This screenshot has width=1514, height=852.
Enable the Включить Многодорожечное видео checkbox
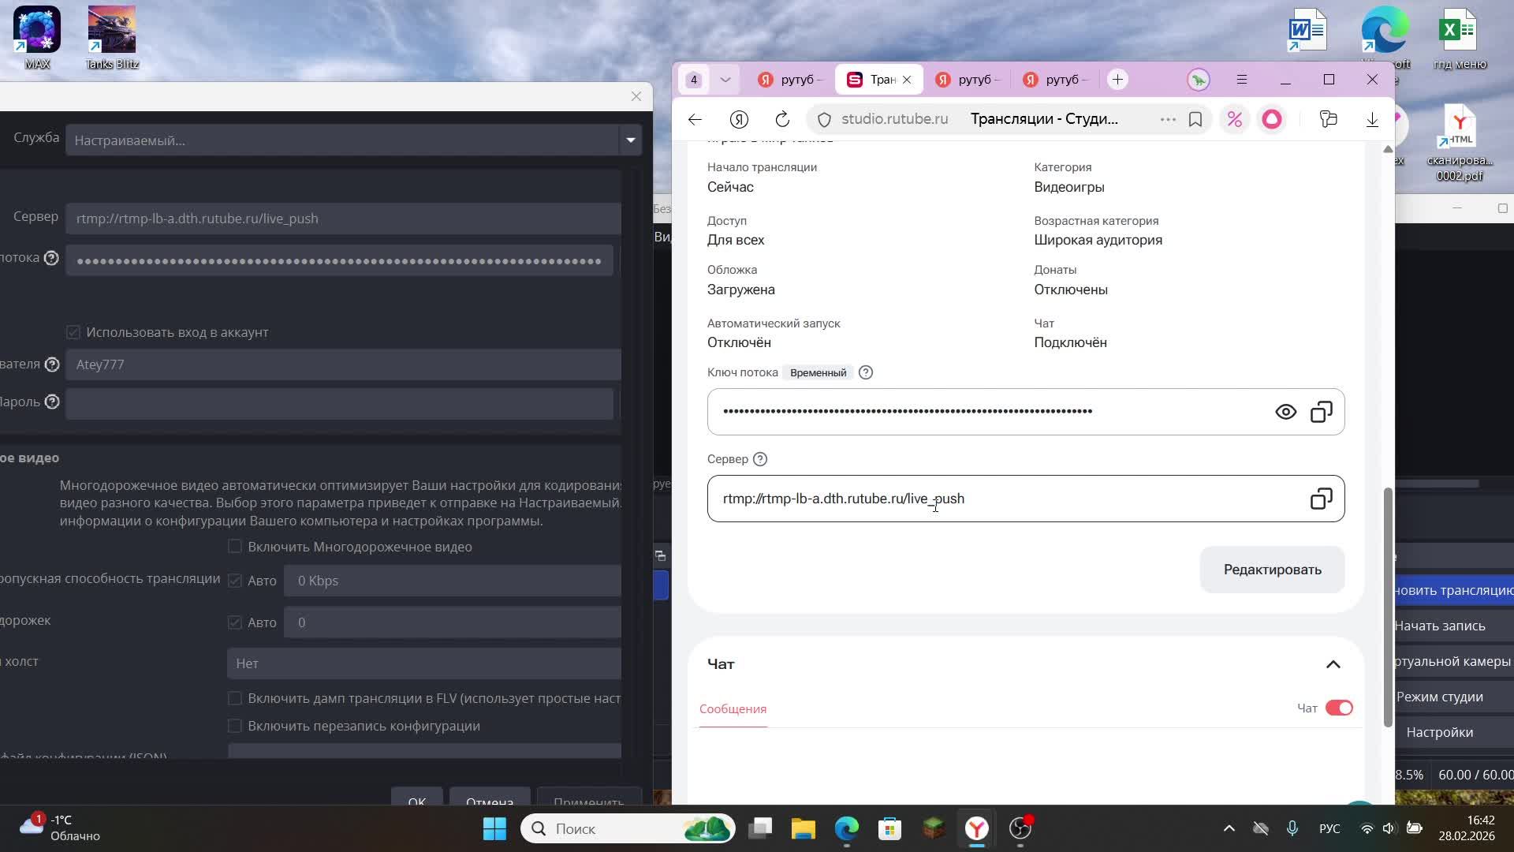234,546
